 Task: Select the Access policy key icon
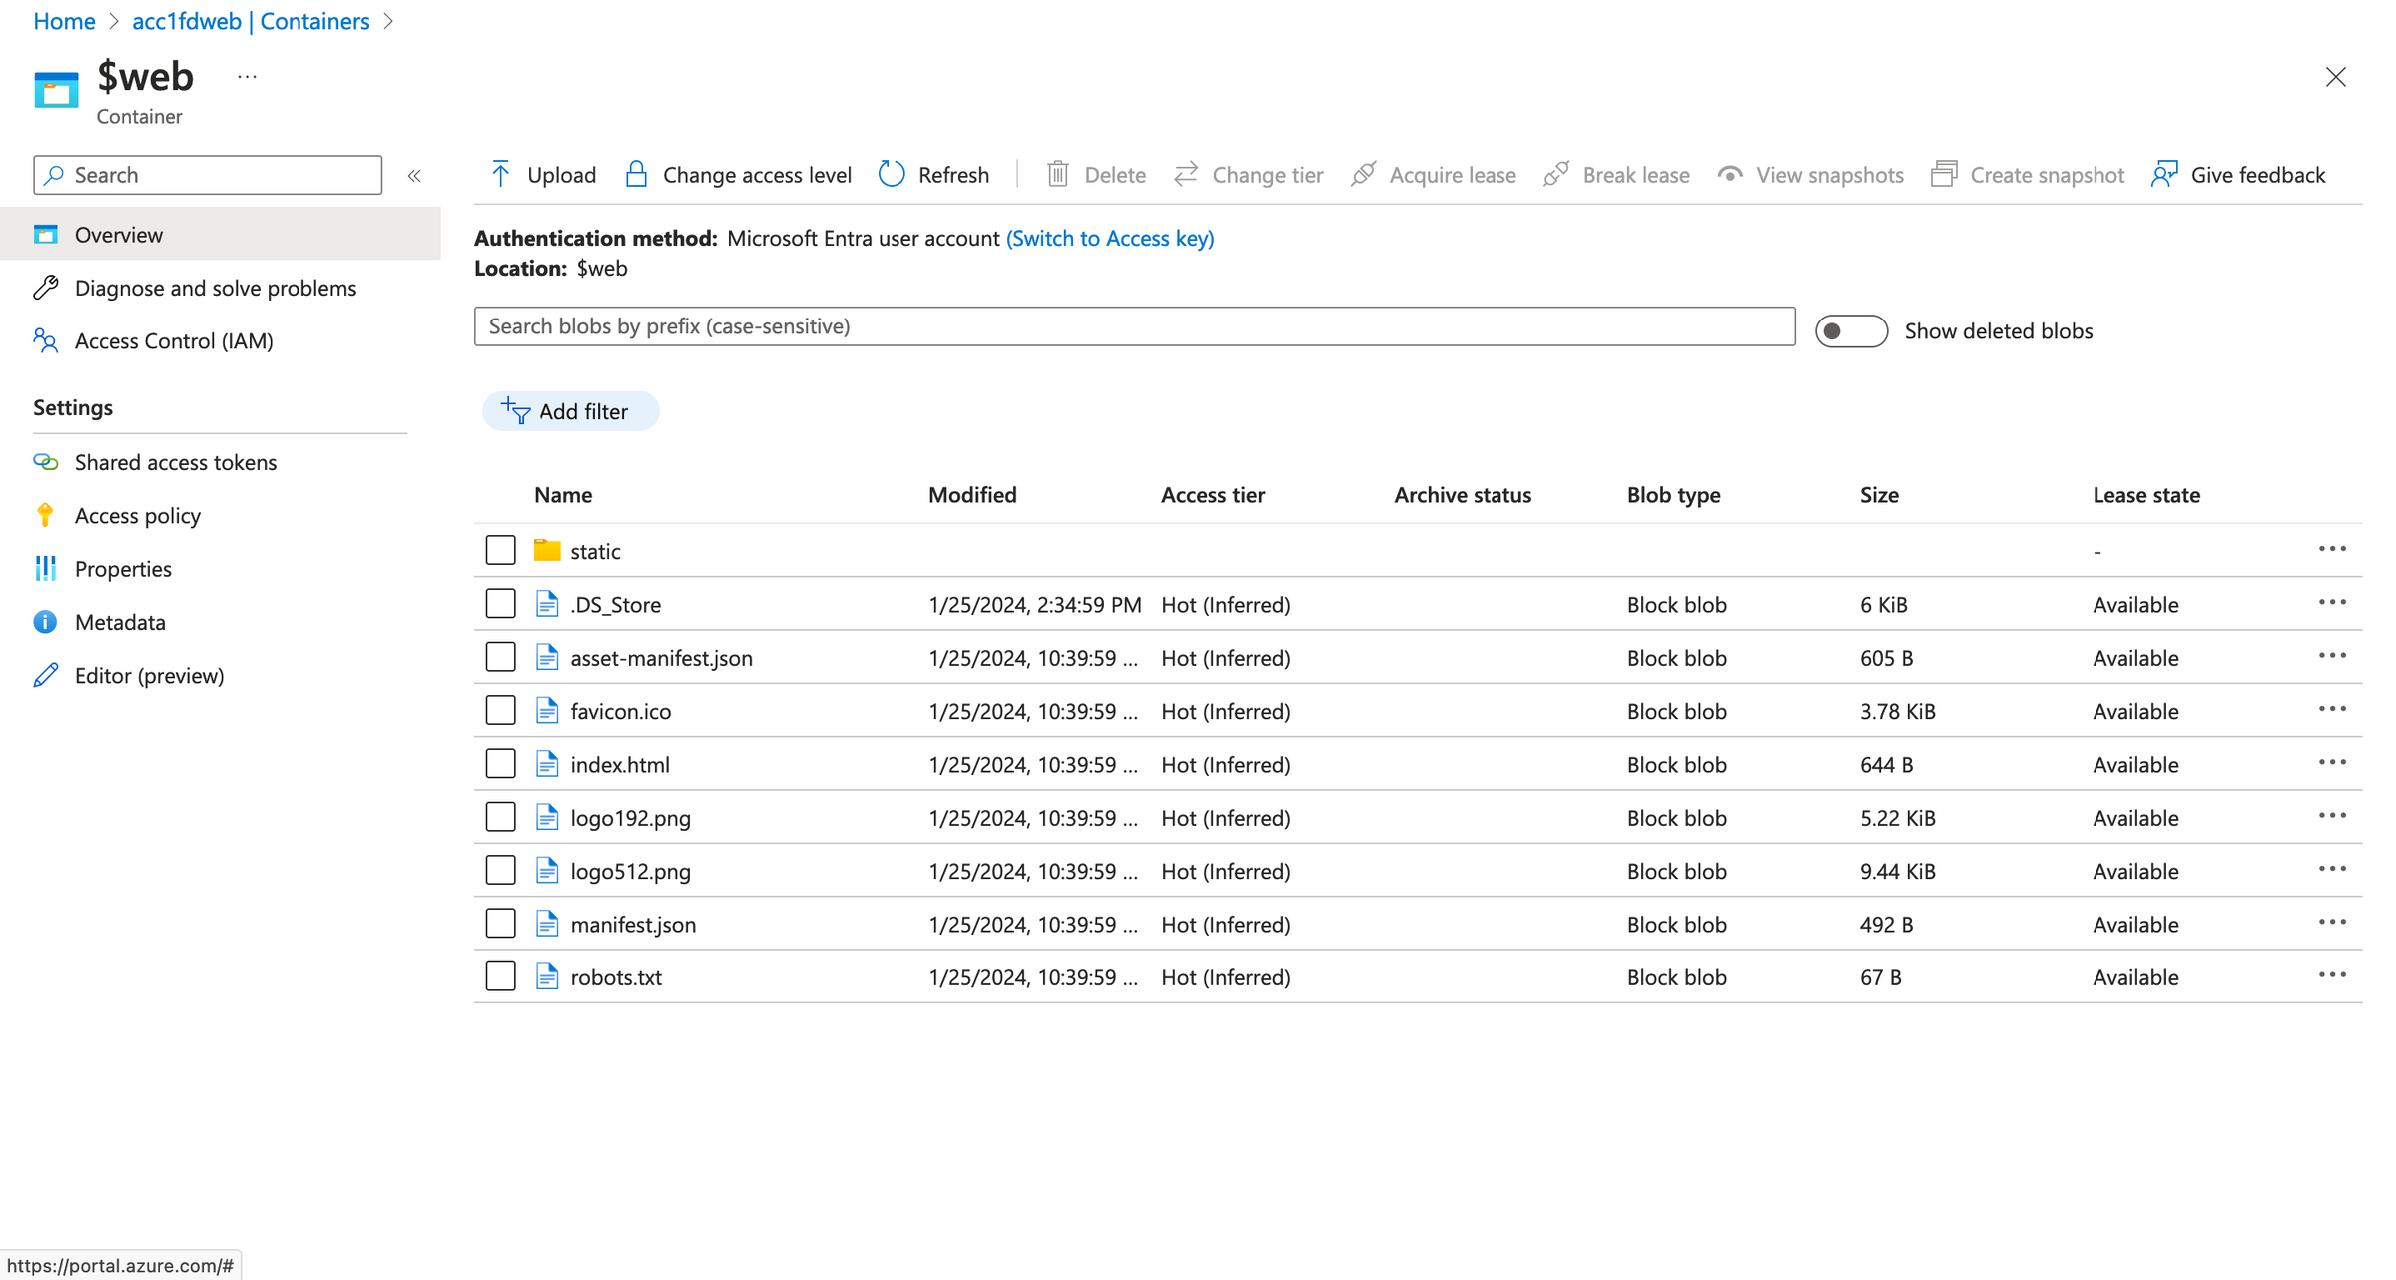[x=45, y=515]
